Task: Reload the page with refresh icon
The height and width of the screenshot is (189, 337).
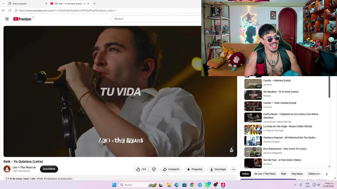Action: [10, 10]
